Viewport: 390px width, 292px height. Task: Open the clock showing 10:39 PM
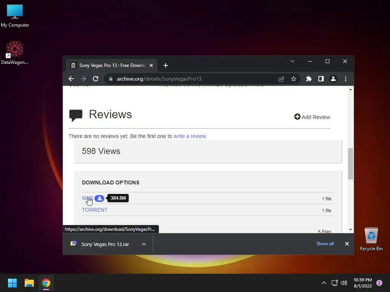363,283
